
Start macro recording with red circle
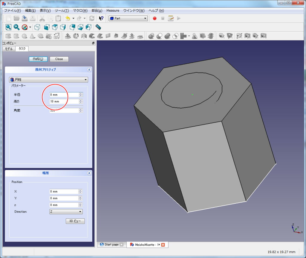pos(154,18)
